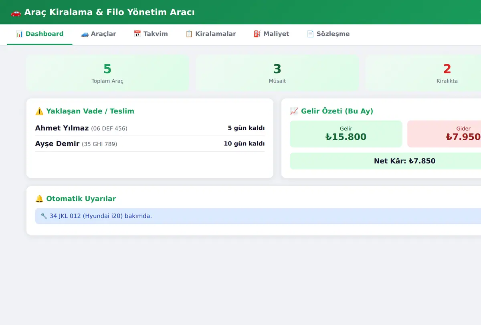The height and width of the screenshot is (325, 481).
Task: Open the Sözleşme tab
Action: pyautogui.click(x=328, y=34)
